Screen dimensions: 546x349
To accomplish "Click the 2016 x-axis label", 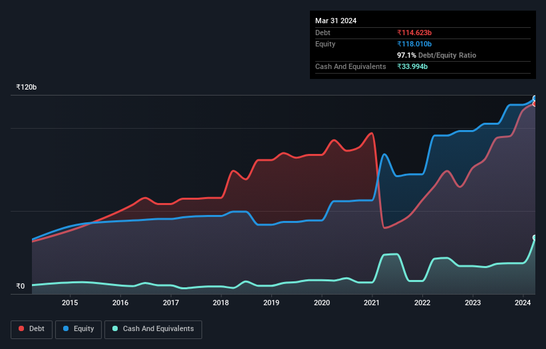I will click(x=120, y=303).
